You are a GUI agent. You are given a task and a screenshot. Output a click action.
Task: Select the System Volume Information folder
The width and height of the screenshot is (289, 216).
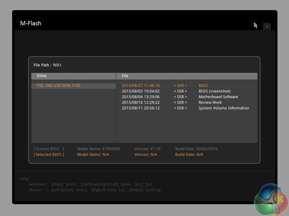point(224,108)
